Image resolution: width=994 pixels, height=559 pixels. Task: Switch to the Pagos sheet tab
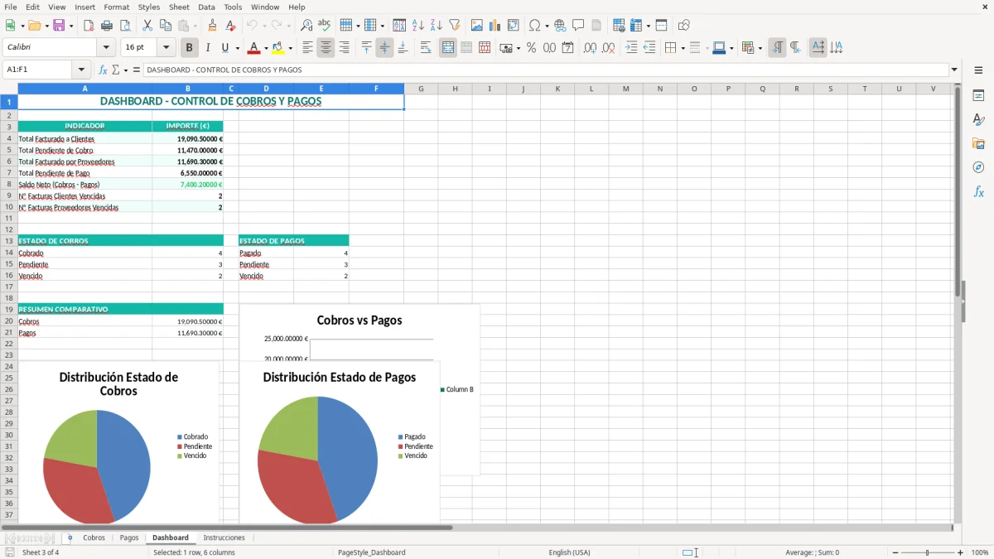pyautogui.click(x=129, y=537)
